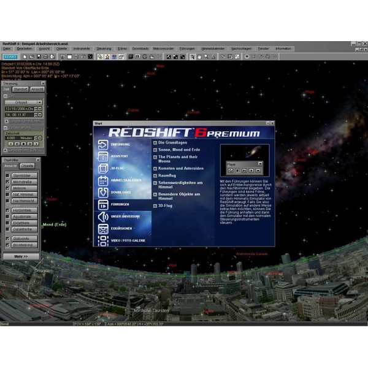Click the Horizontale button
The image size is (368, 368).
pyautogui.click(x=25, y=210)
